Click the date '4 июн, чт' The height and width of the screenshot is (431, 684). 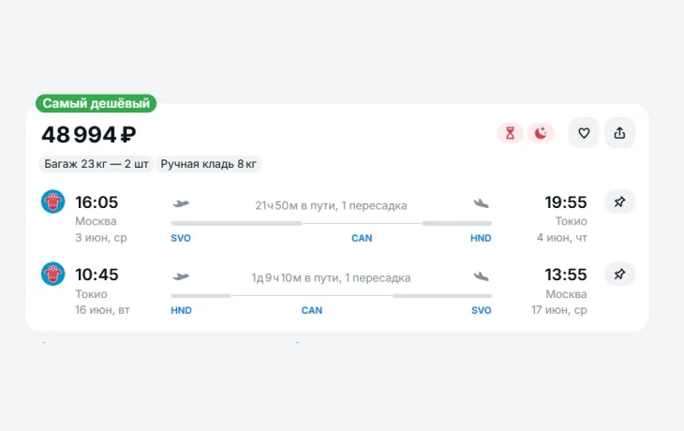point(562,238)
